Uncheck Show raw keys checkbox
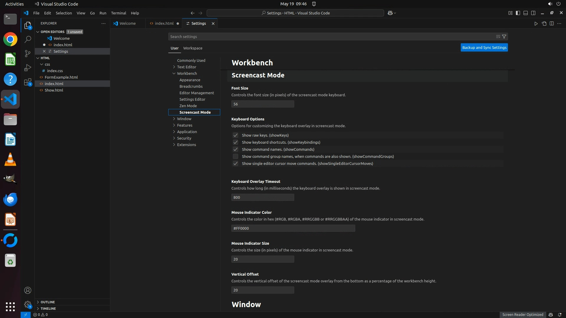566x318 pixels. (x=235, y=135)
